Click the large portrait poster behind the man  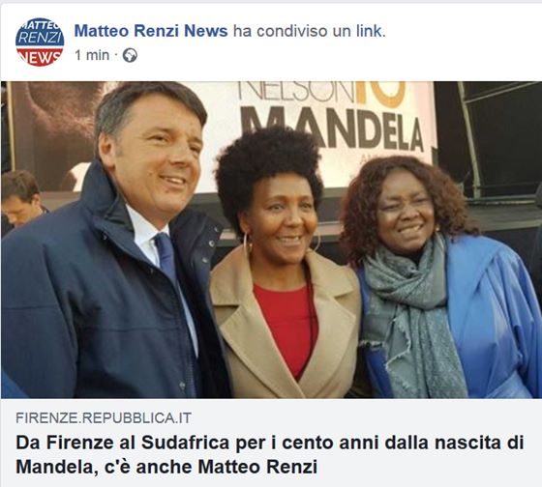(x=55, y=134)
